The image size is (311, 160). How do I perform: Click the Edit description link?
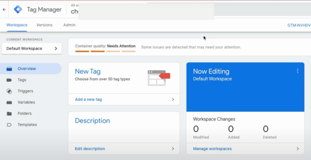coord(90,149)
